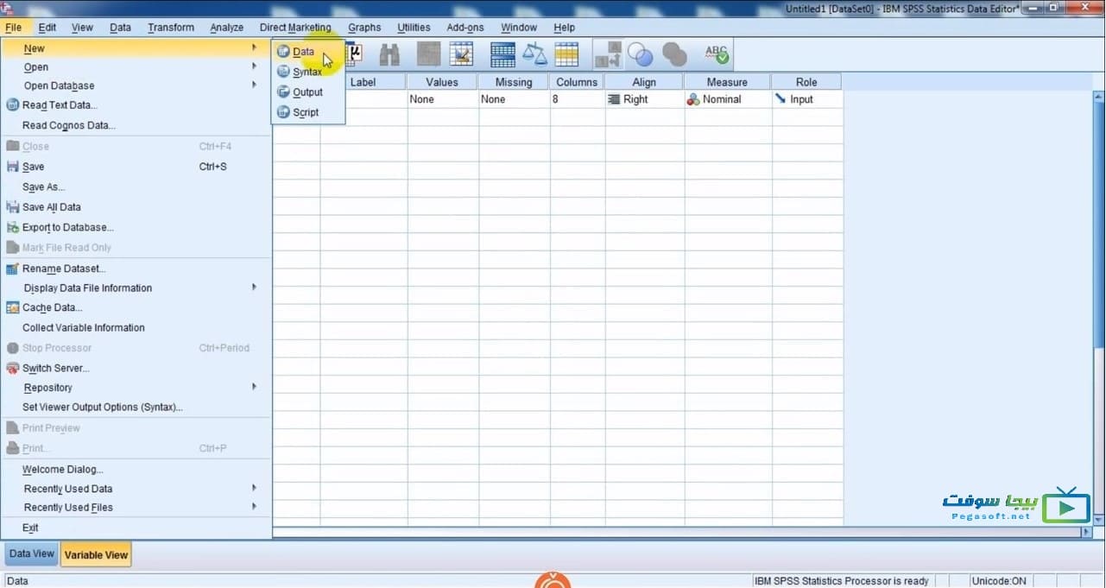Screen dimensions: 1106x588
Task: Select Read Cognos Data menu entry
Action: (x=136, y=125)
